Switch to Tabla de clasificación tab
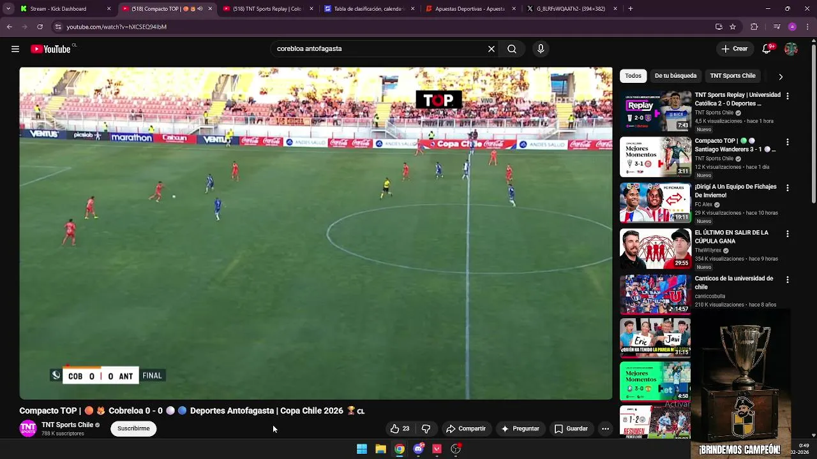This screenshot has width=817, height=459. tap(369, 9)
